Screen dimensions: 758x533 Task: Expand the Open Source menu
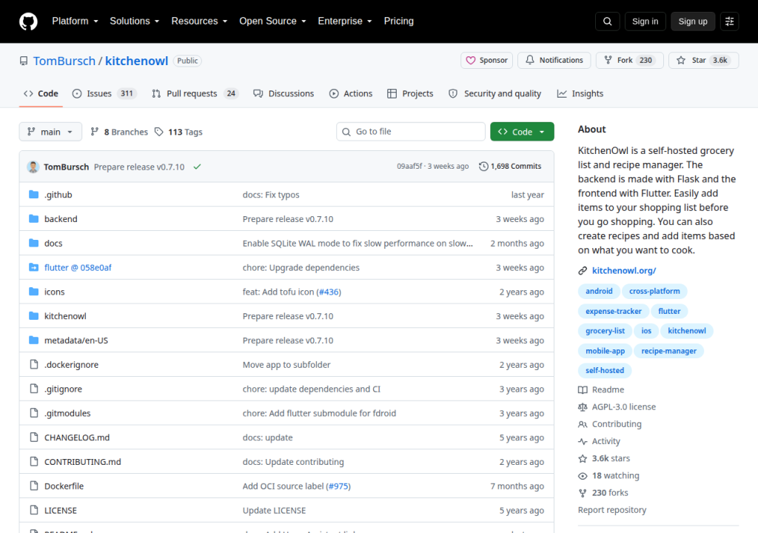pos(272,21)
